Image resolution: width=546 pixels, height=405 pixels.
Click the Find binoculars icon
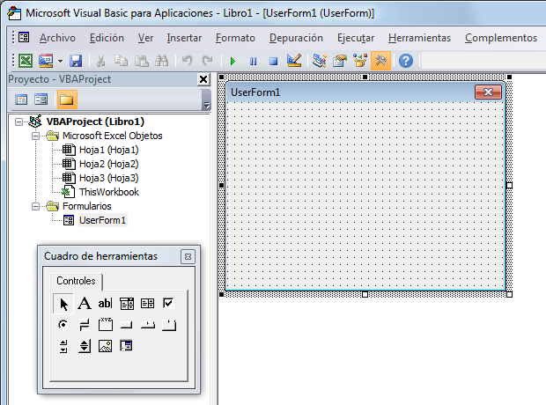tap(161, 61)
